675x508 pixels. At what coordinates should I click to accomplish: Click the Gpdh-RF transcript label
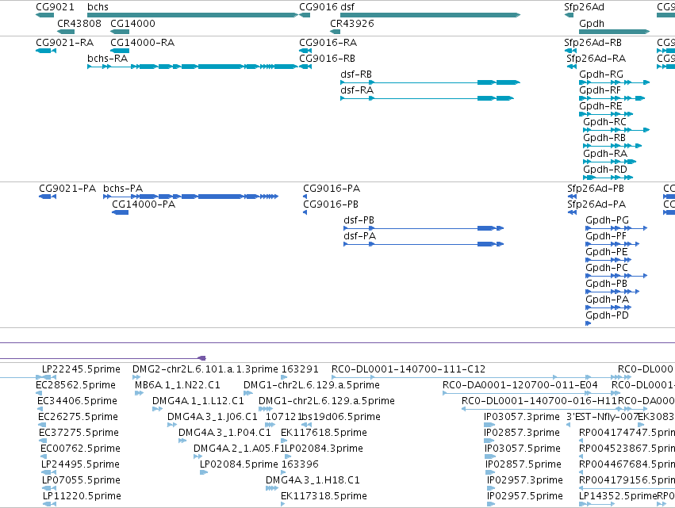coord(600,90)
